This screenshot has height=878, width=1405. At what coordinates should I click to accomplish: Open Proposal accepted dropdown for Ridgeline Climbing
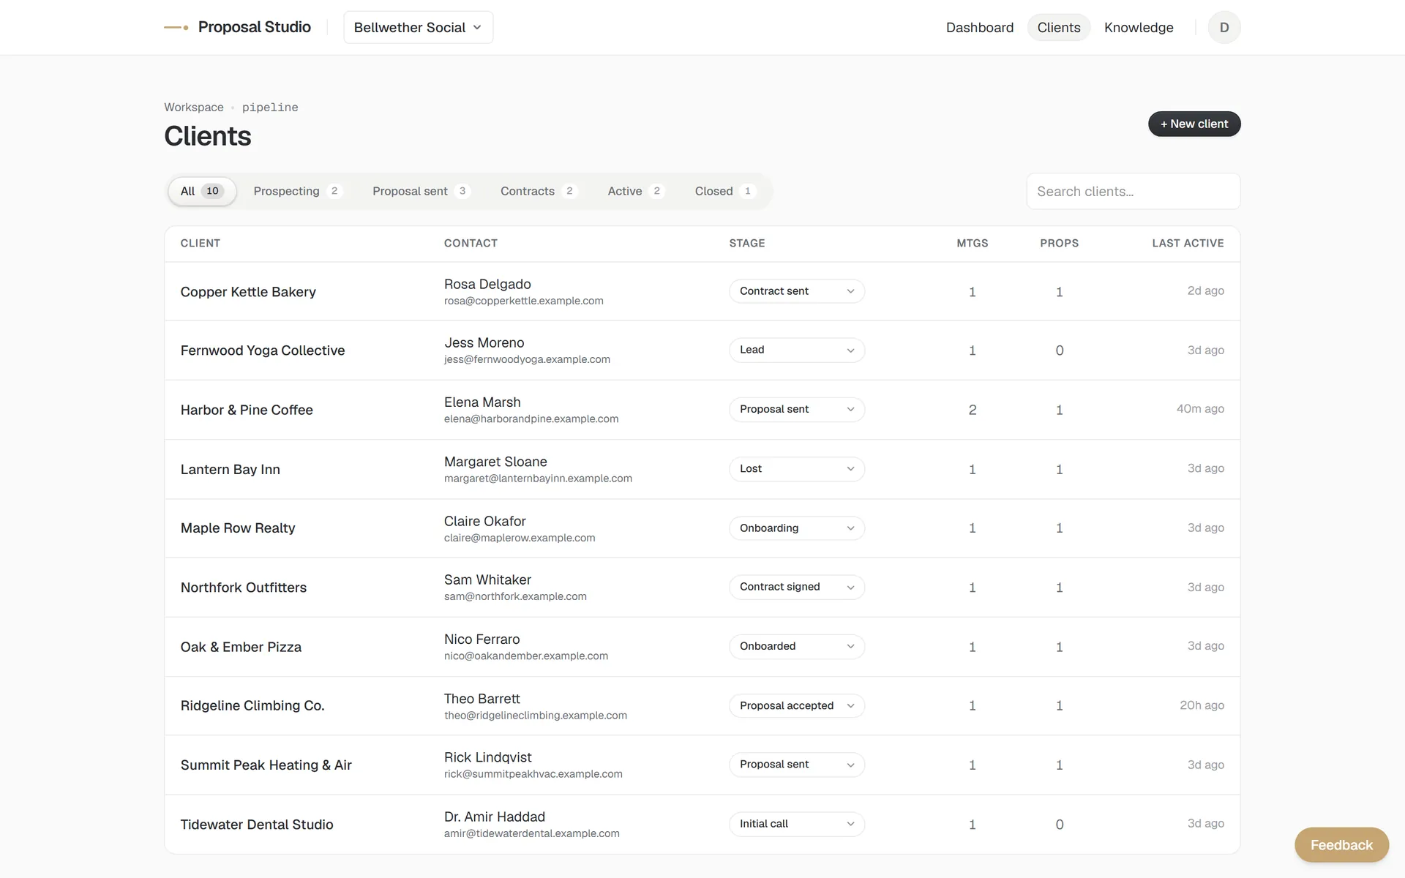click(x=796, y=705)
